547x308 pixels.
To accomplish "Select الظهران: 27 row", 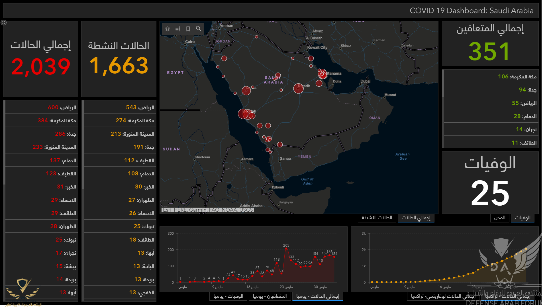I will [x=120, y=200].
